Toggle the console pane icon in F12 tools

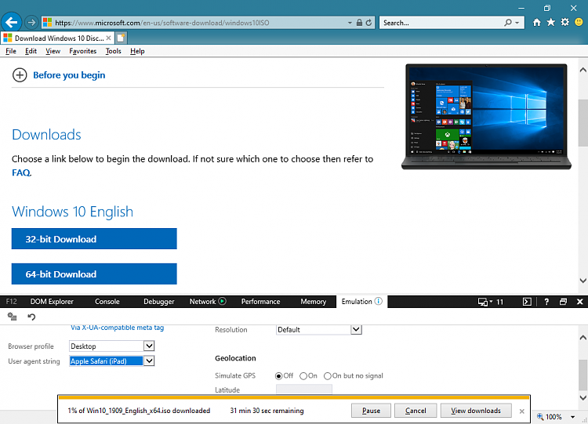pyautogui.click(x=527, y=302)
